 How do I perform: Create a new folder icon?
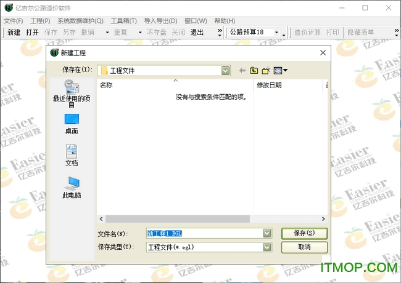point(266,70)
